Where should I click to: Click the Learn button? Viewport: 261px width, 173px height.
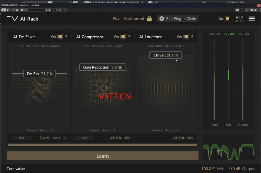(x=102, y=156)
